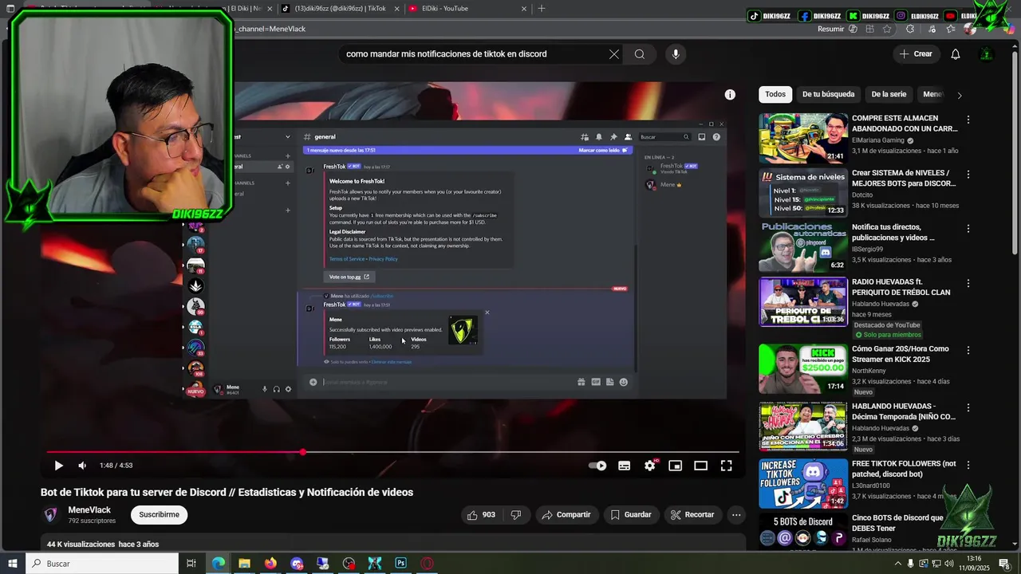
Task: Open the video info card icon
Action: (x=730, y=94)
